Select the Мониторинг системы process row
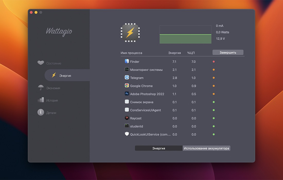The image size is (283, 180). click(x=146, y=70)
